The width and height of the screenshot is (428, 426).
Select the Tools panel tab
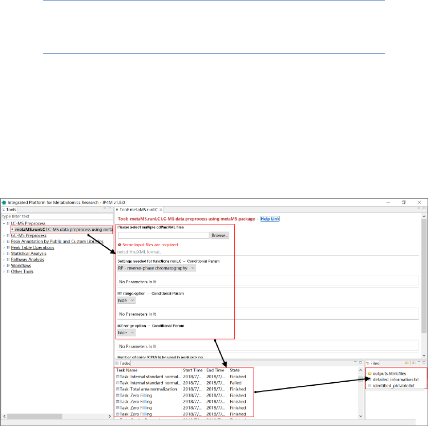[x=9, y=210]
